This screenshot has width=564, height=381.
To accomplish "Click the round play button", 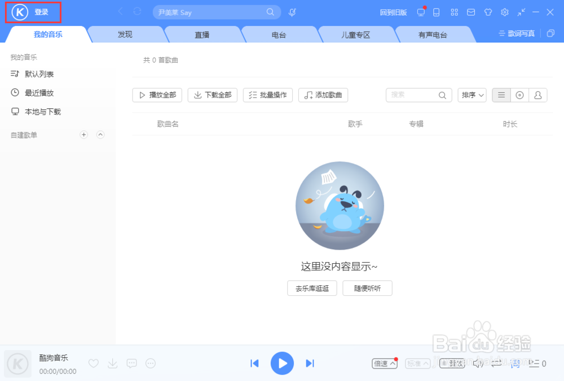I will [283, 364].
